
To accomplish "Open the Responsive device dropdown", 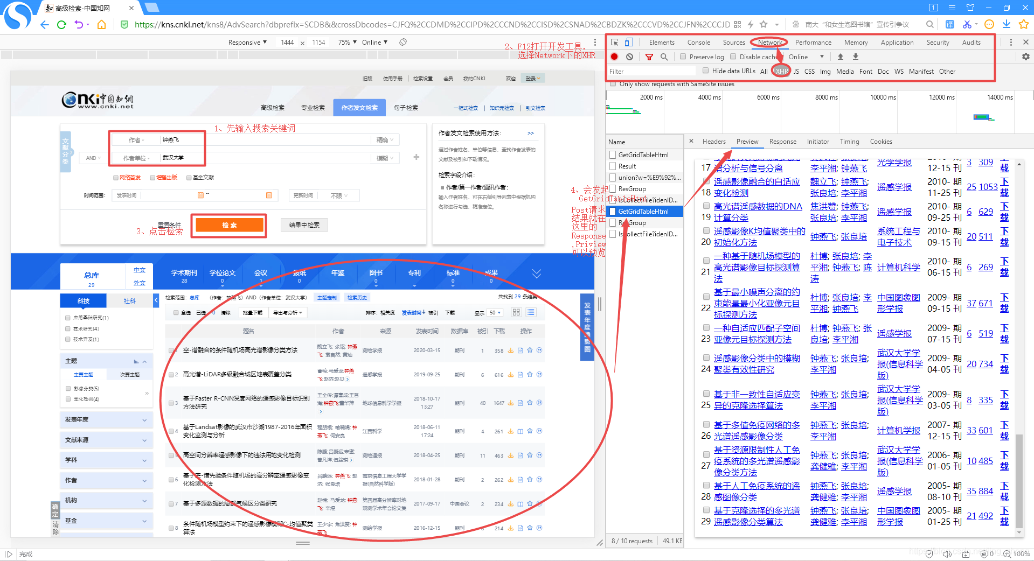I will pyautogui.click(x=247, y=42).
